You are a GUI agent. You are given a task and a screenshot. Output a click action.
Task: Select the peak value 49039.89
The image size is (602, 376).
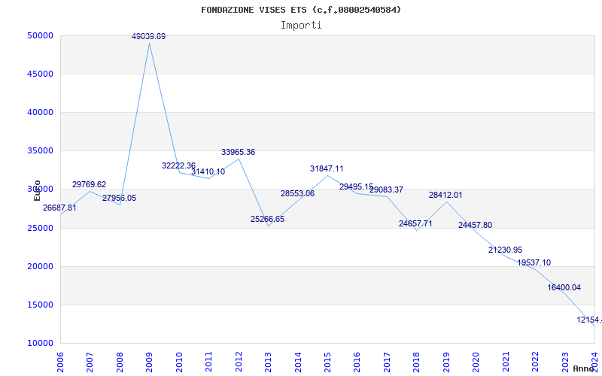(148, 36)
